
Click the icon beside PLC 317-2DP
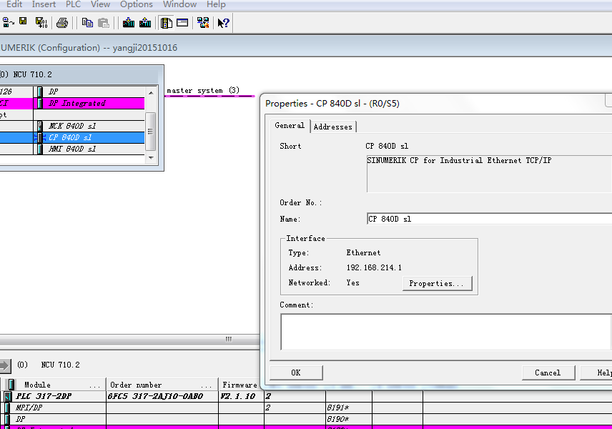click(7, 396)
